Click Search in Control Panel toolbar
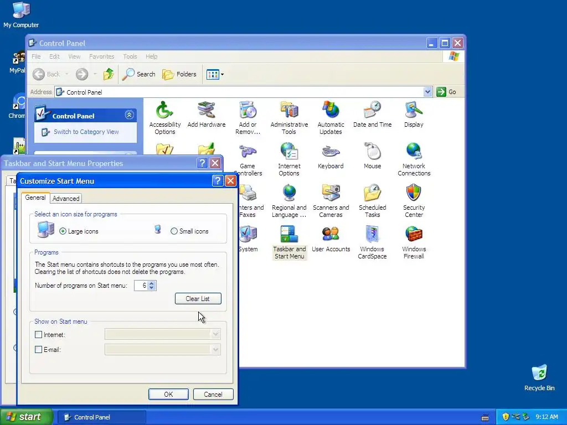Viewport: 567px width, 425px height. coord(139,74)
